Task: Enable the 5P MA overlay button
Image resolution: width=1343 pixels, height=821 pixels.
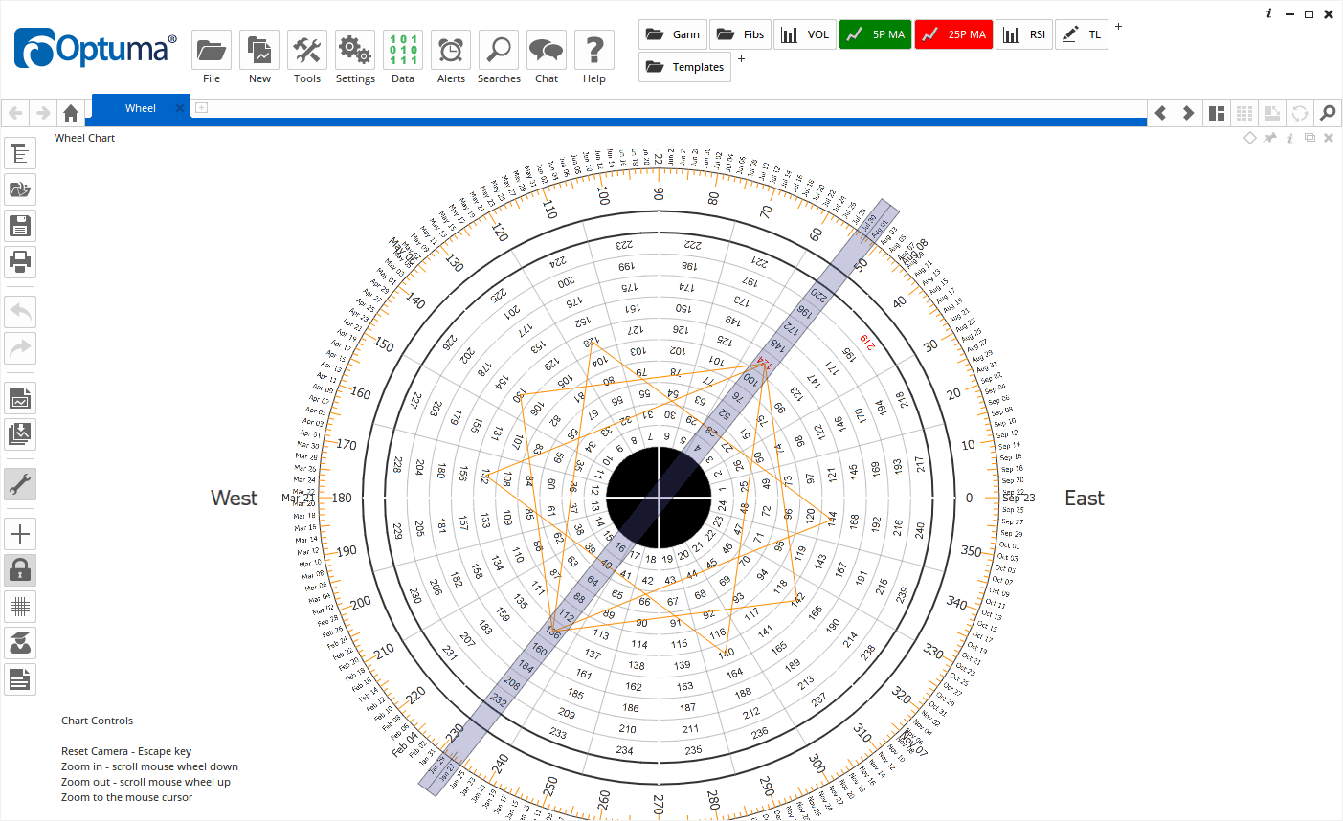Action: [x=874, y=33]
